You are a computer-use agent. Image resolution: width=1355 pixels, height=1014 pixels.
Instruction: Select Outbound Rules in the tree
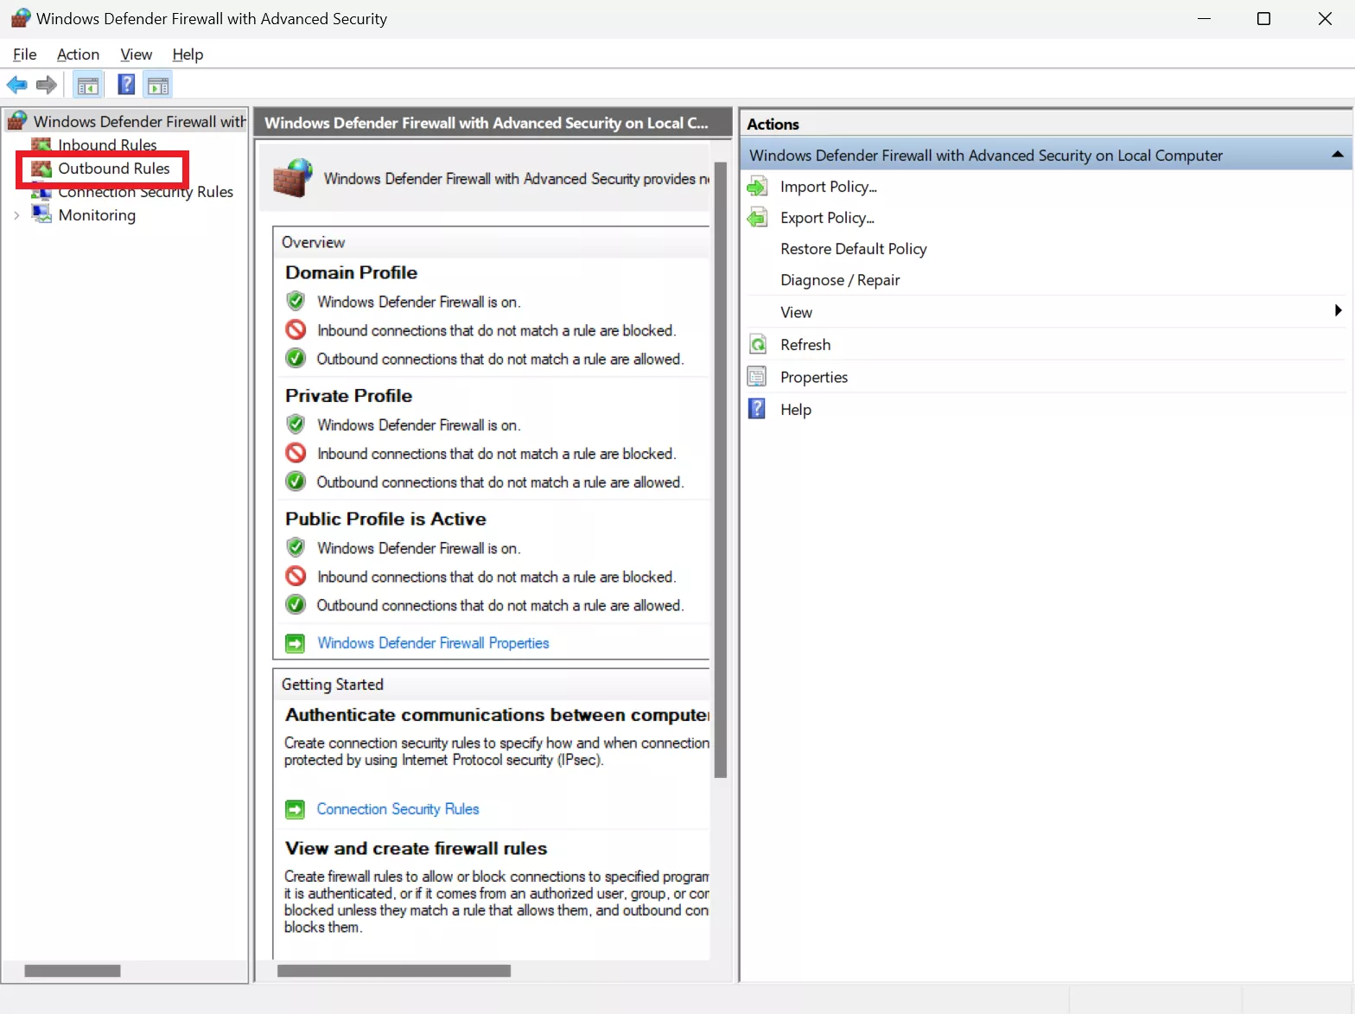pos(113,169)
